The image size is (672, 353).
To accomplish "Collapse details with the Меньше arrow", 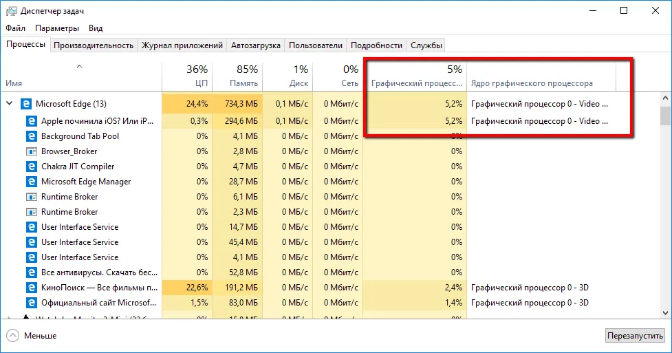I will tap(12, 336).
